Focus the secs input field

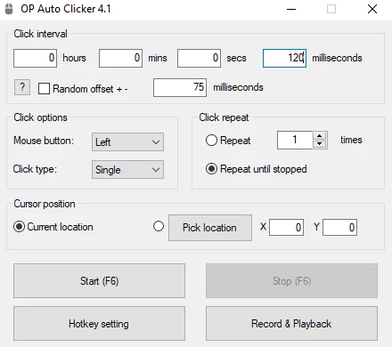pyautogui.click(x=199, y=58)
